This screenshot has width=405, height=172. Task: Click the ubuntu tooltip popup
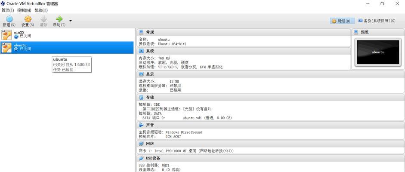71,64
